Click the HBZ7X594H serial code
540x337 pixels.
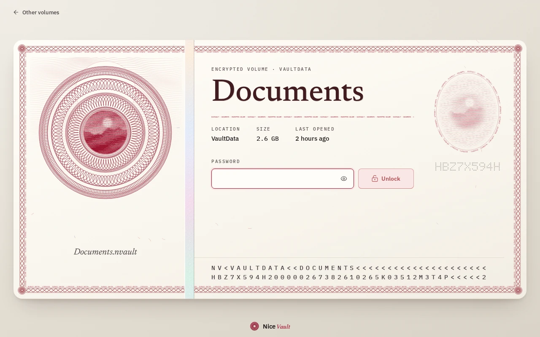click(x=467, y=167)
